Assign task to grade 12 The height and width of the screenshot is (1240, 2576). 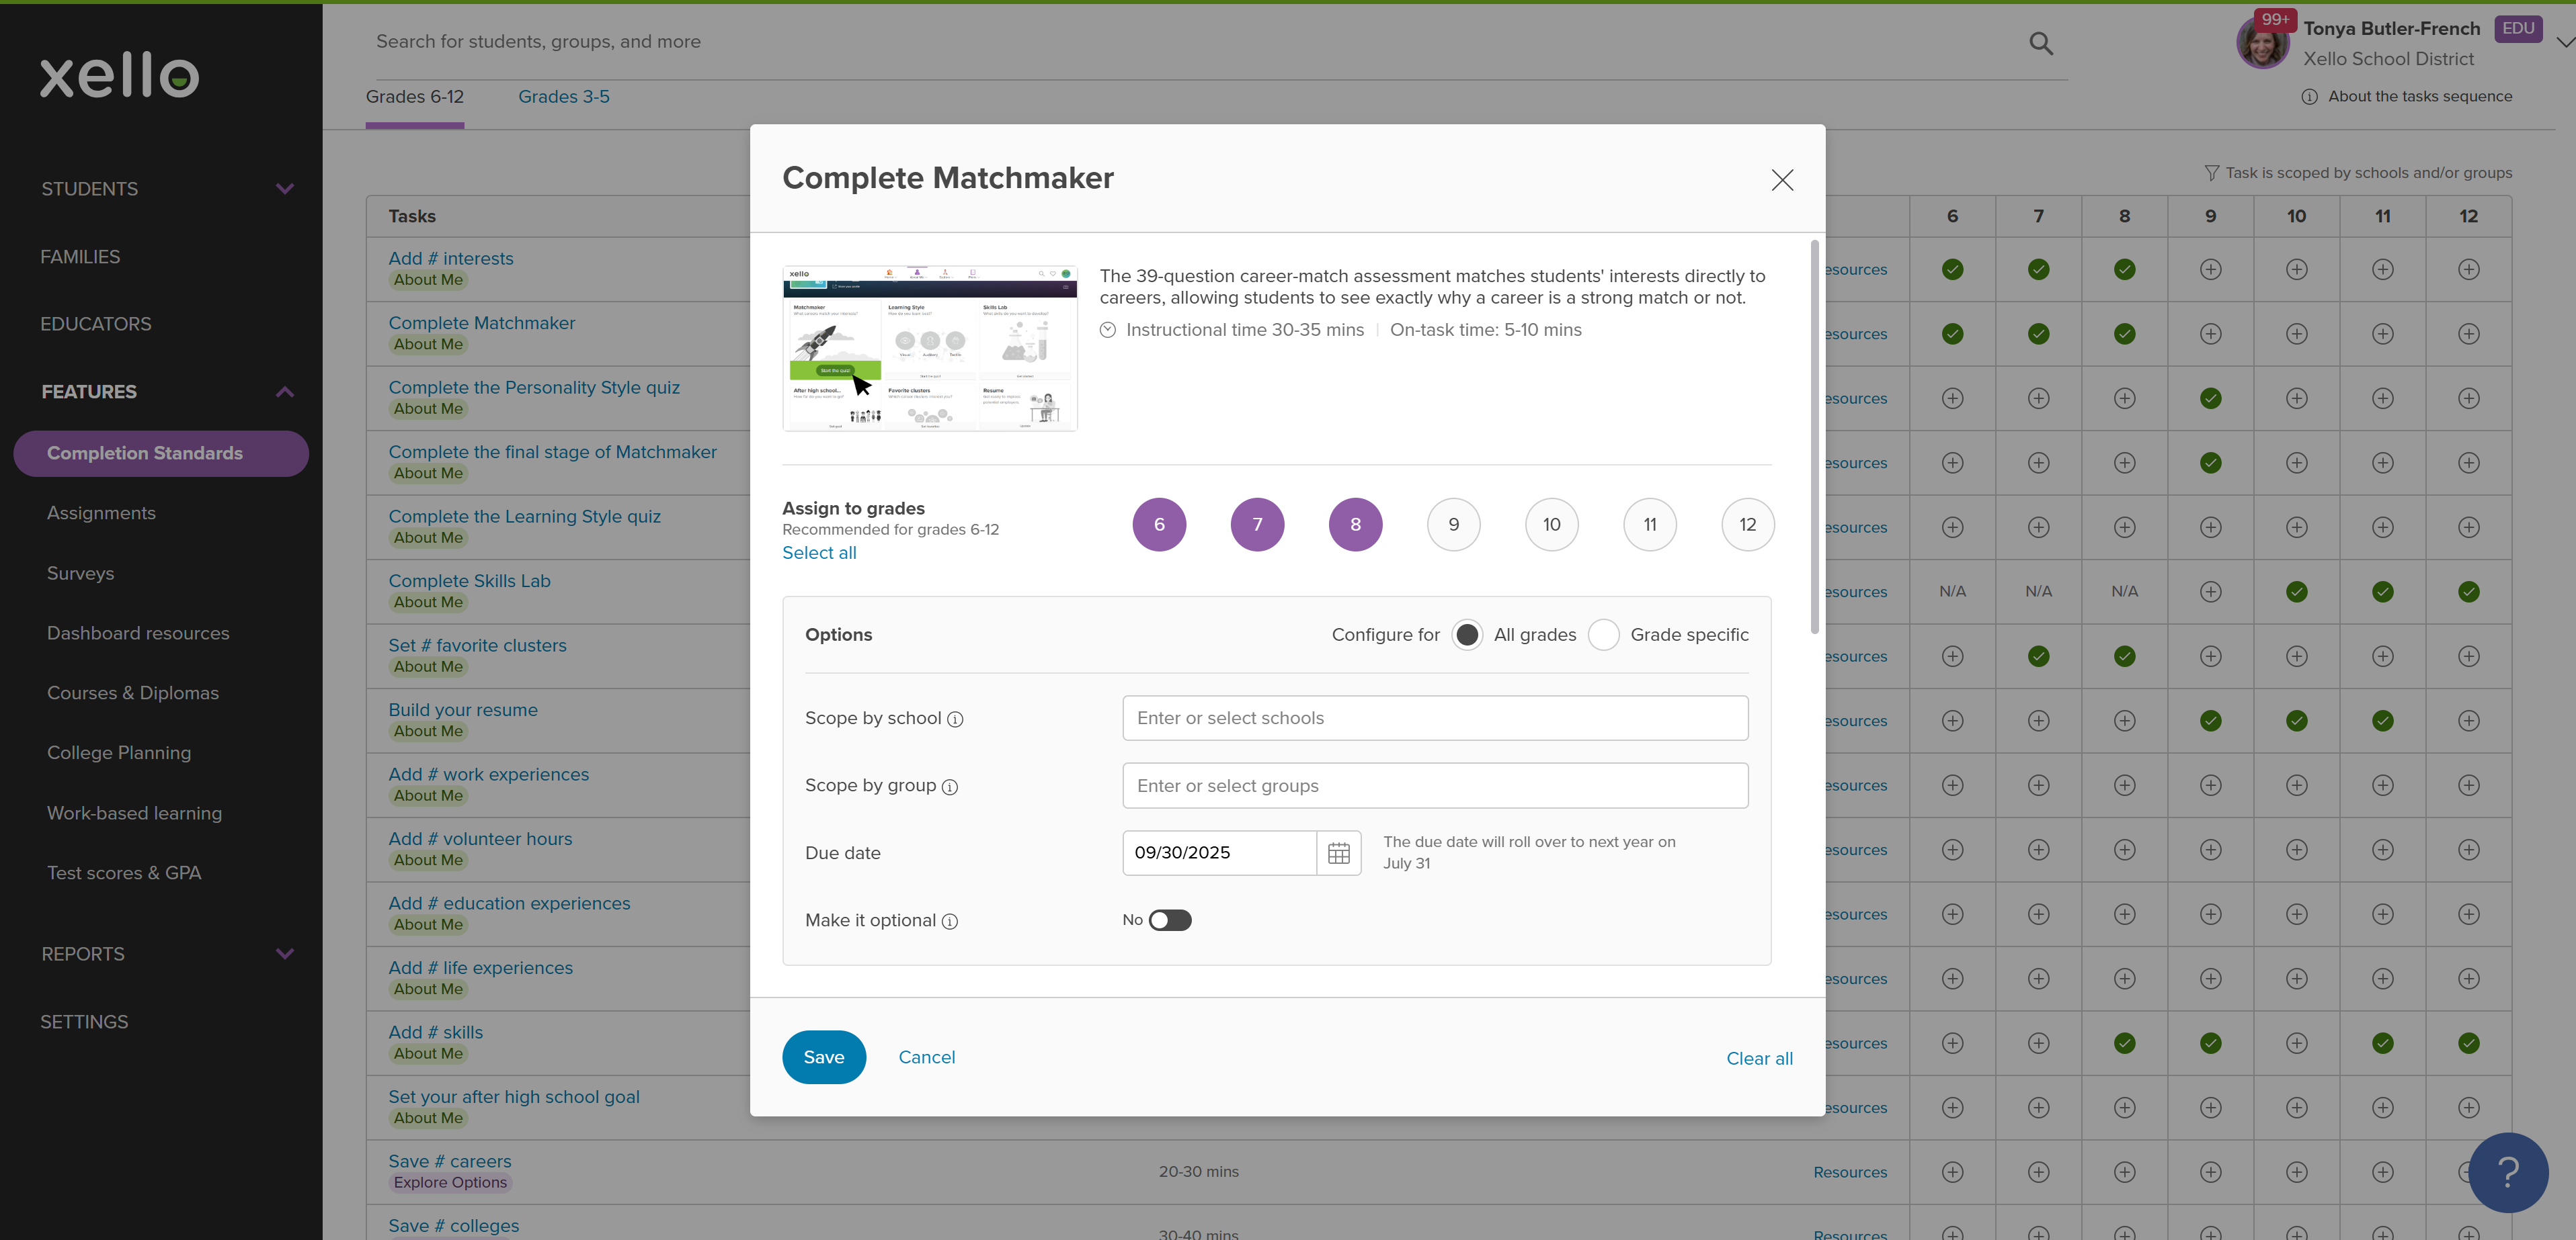(1747, 525)
